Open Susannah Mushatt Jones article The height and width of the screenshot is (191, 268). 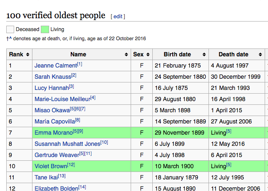pos(67,144)
